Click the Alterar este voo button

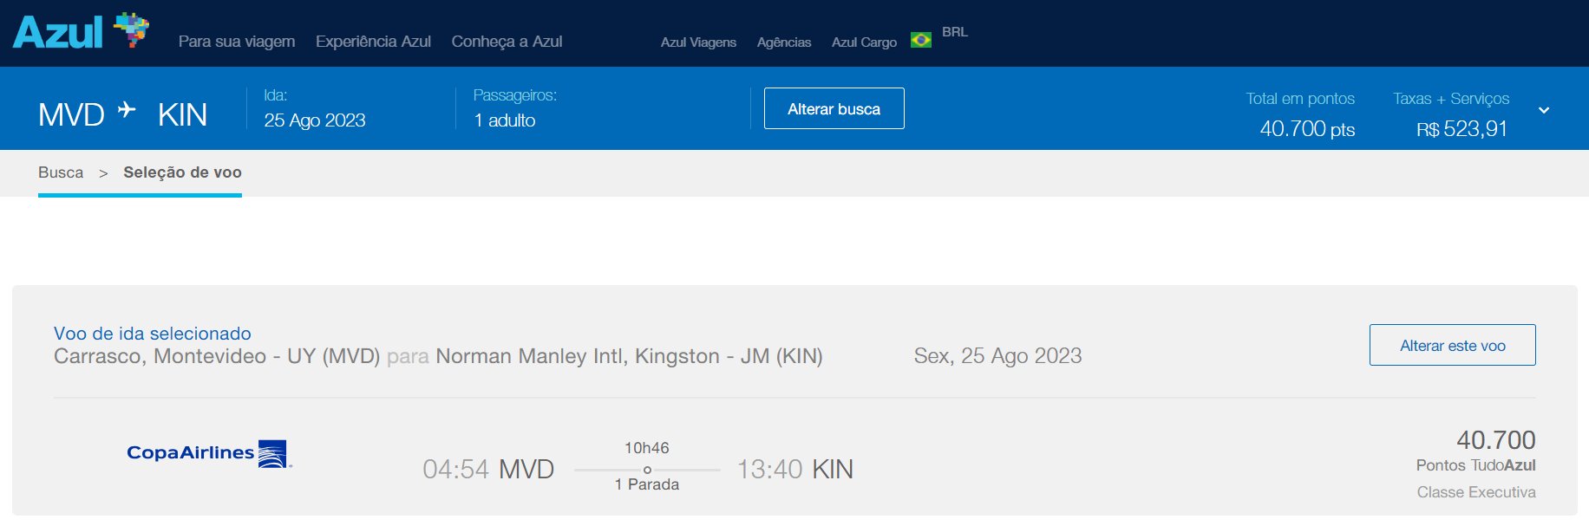pyautogui.click(x=1452, y=345)
